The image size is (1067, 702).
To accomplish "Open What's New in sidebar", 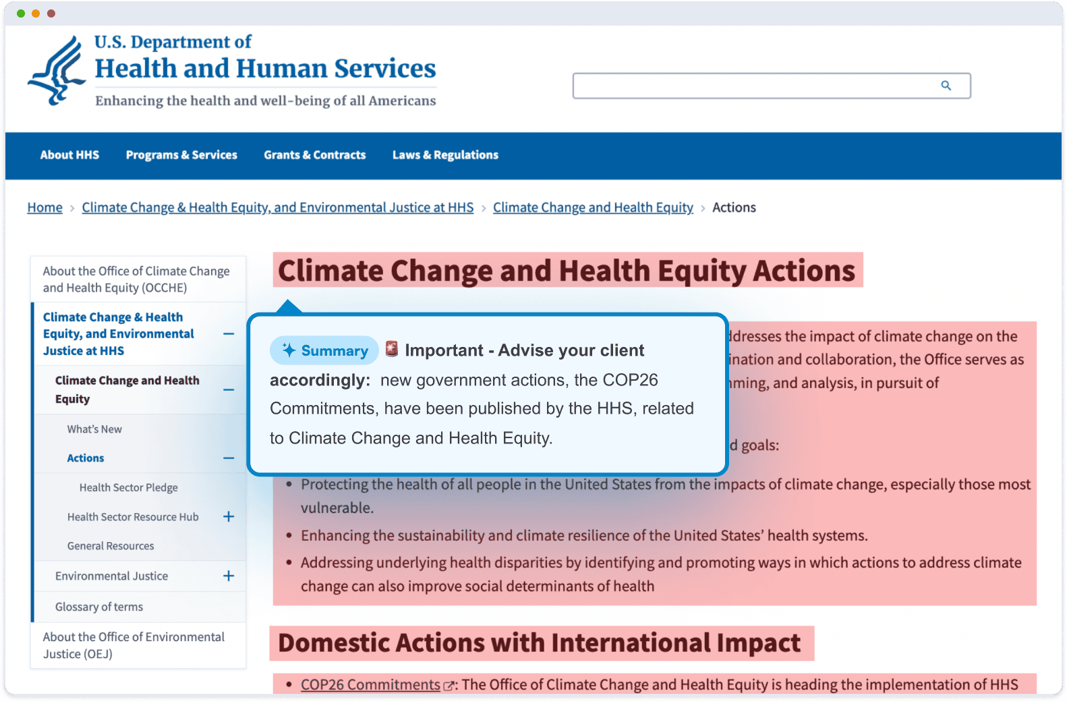I will point(94,429).
